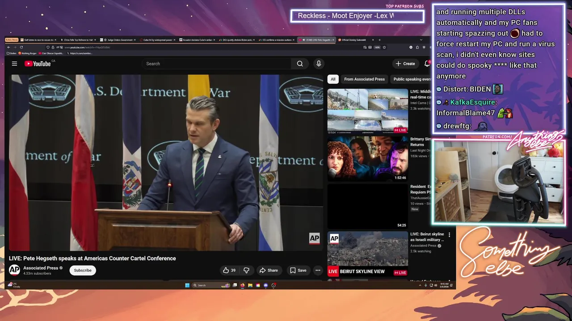Open the more actions ellipsis below the video

(x=318, y=270)
